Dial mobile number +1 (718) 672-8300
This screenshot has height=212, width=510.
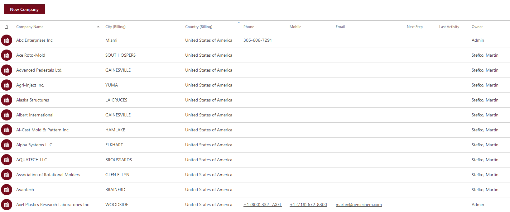[x=308, y=205]
